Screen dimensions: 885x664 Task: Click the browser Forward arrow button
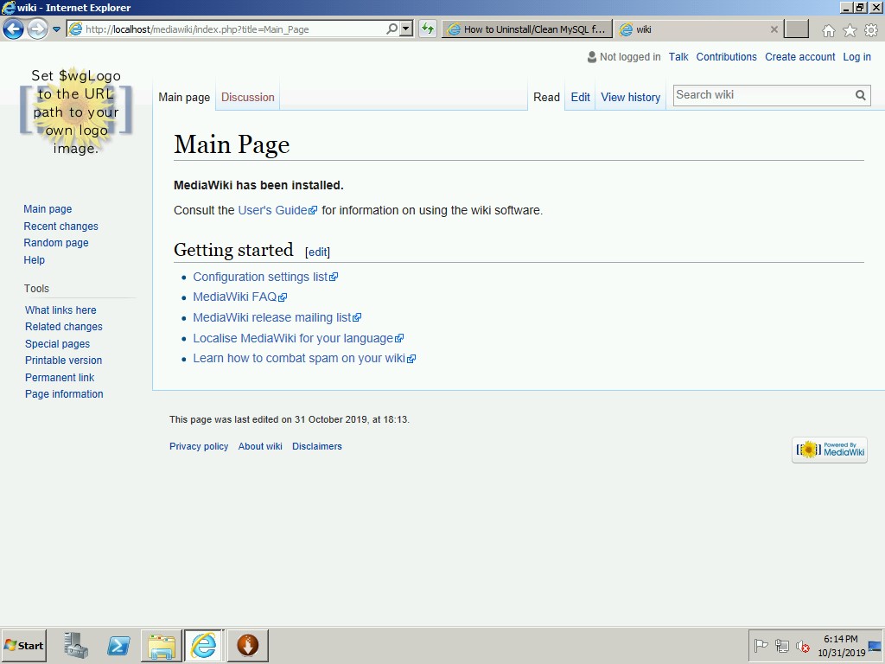pos(37,29)
